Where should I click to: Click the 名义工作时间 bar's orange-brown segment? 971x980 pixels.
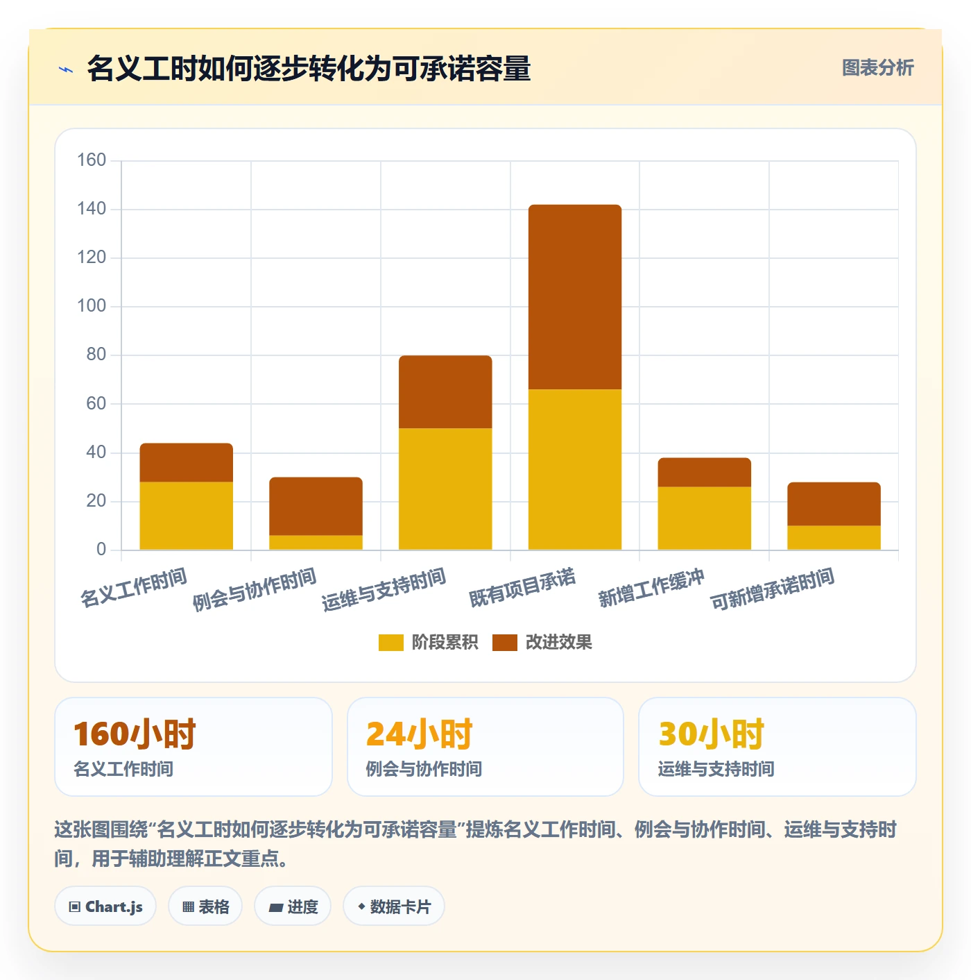(x=187, y=462)
